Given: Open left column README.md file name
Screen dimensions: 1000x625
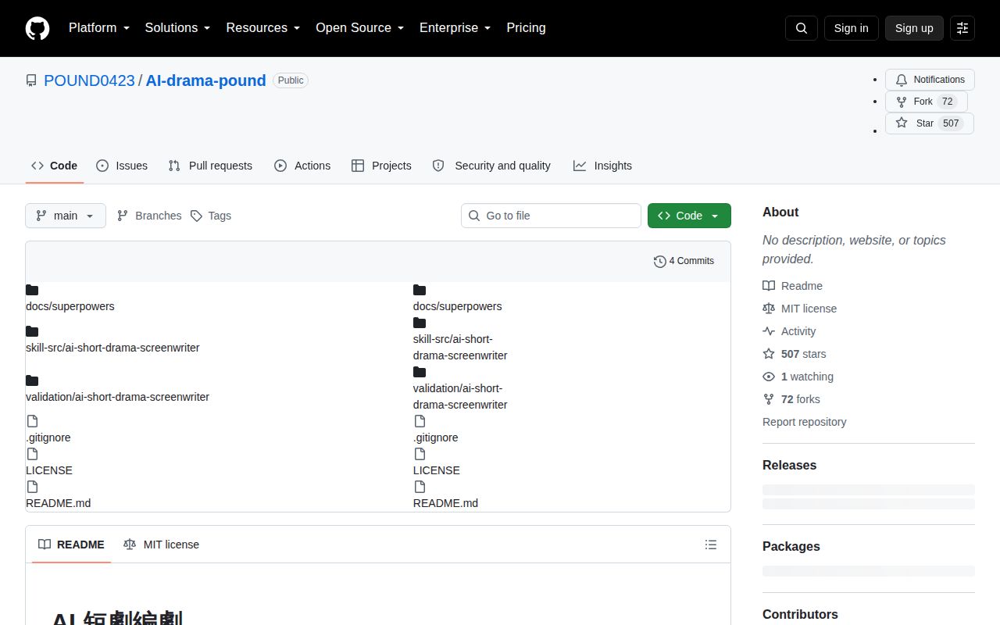Looking at the screenshot, I should (58, 503).
